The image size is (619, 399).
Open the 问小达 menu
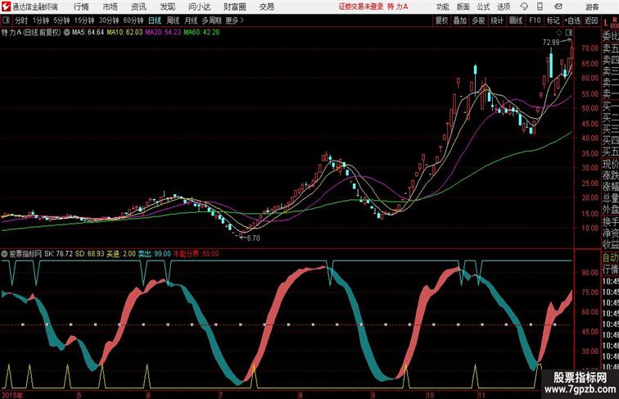click(200, 7)
